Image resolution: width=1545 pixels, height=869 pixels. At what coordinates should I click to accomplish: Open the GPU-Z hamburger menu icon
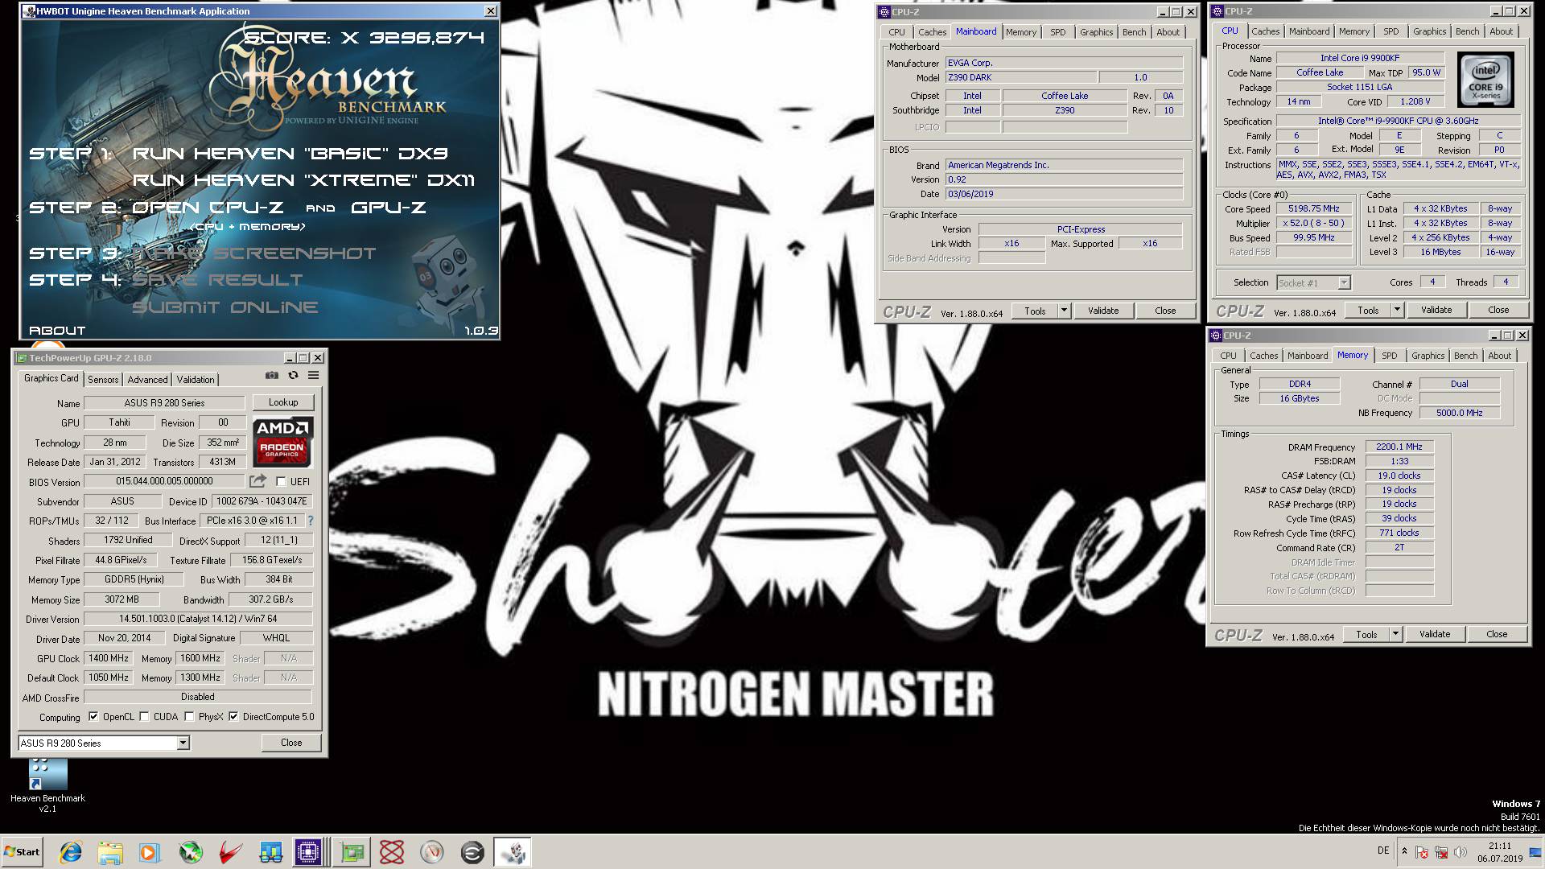pos(313,376)
